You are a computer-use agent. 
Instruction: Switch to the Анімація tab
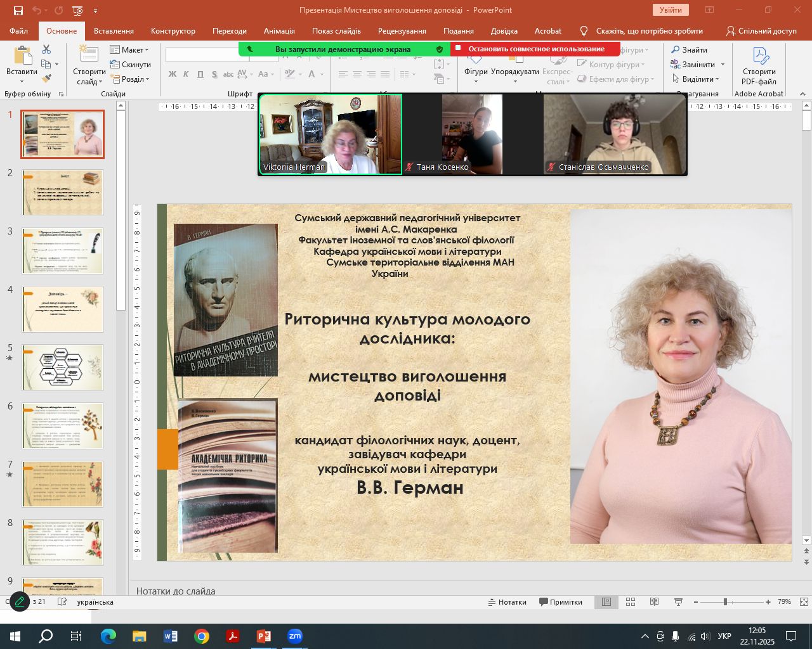tap(279, 30)
